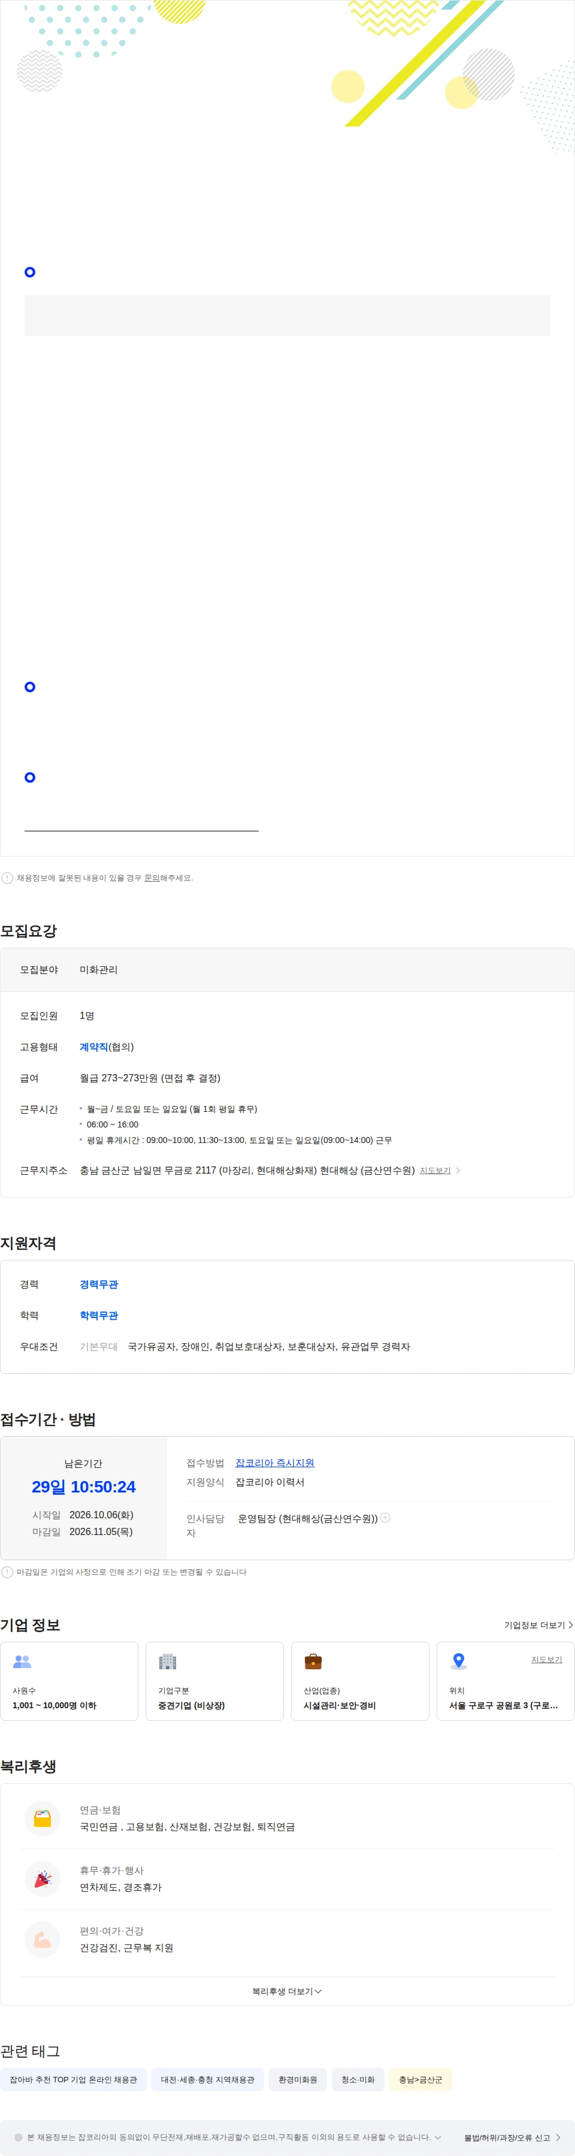The height and width of the screenshot is (2156, 575).
Task: Expand the copyright notice chevron
Action: pyautogui.click(x=438, y=2137)
